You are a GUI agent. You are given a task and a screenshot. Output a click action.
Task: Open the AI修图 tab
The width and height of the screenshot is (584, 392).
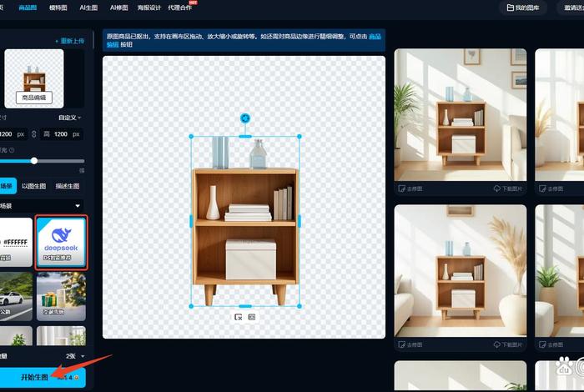tap(118, 8)
